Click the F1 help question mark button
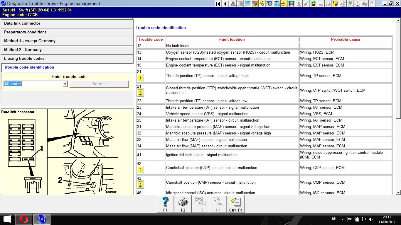Viewport: 401px width, 225px height. tap(165, 204)
